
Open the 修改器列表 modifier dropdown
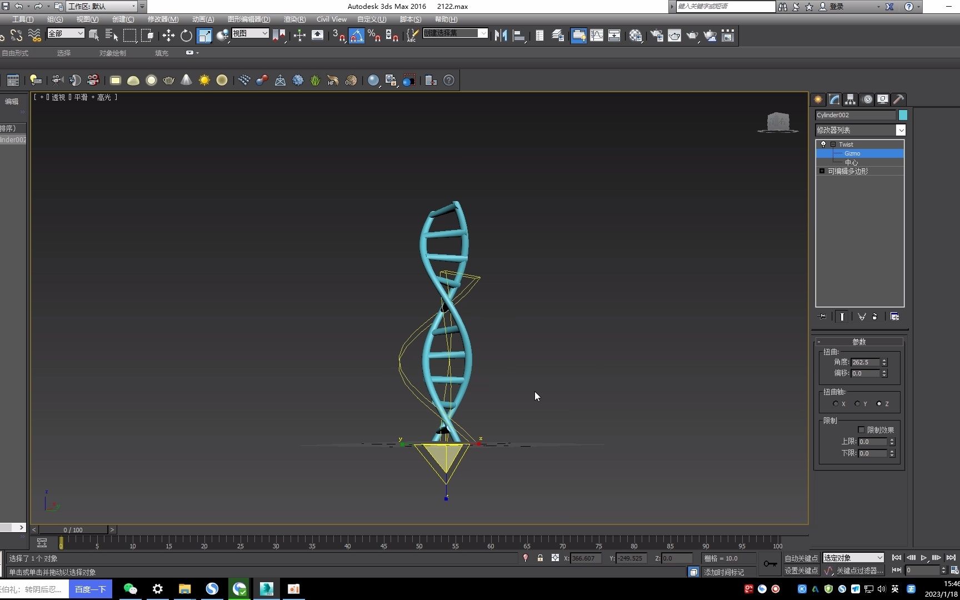pos(901,129)
